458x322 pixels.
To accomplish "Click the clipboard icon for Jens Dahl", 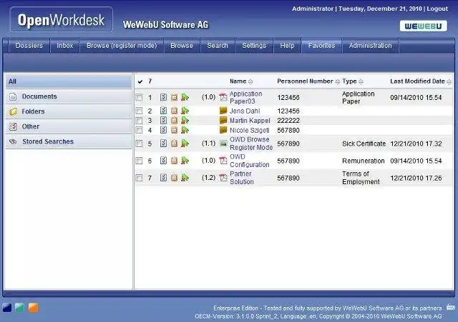I will (x=174, y=111).
